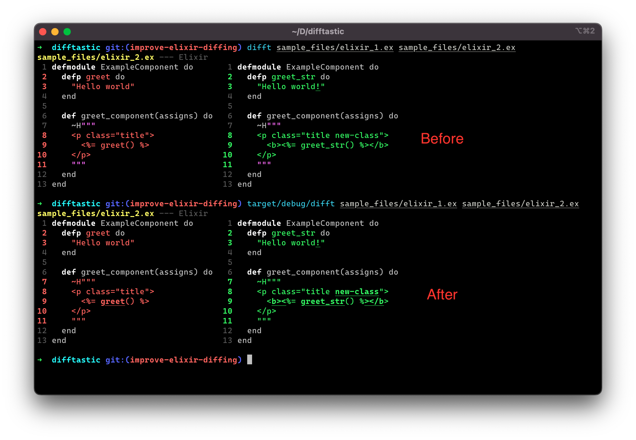The width and height of the screenshot is (636, 440).
Task: Click the ⌥⌘2 shortcut indicator in titlebar
Action: click(585, 31)
